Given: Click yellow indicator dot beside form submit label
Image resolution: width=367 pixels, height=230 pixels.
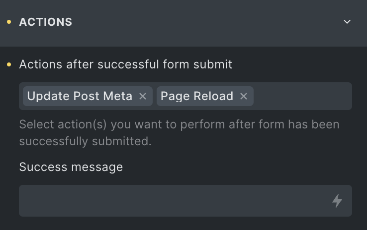Looking at the screenshot, I should [x=9, y=64].
